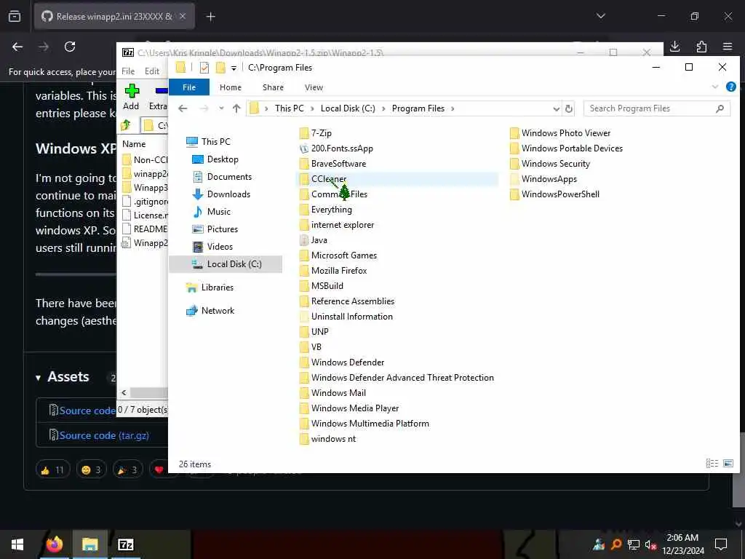
Task: Reload the browser page
Action: pyautogui.click(x=70, y=47)
